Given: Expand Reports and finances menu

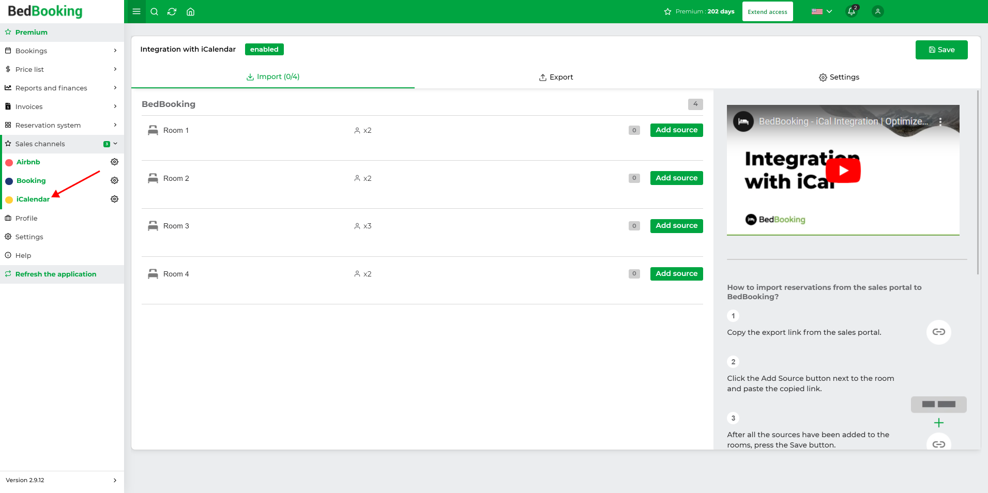Looking at the screenshot, I should point(62,88).
